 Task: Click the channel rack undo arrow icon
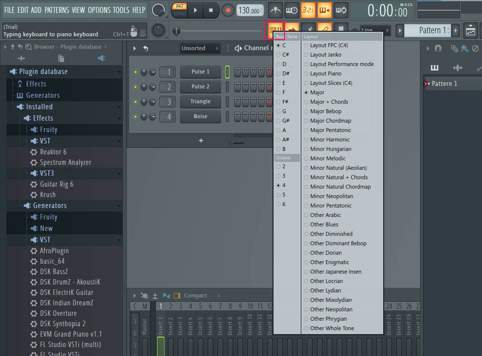pos(146,48)
